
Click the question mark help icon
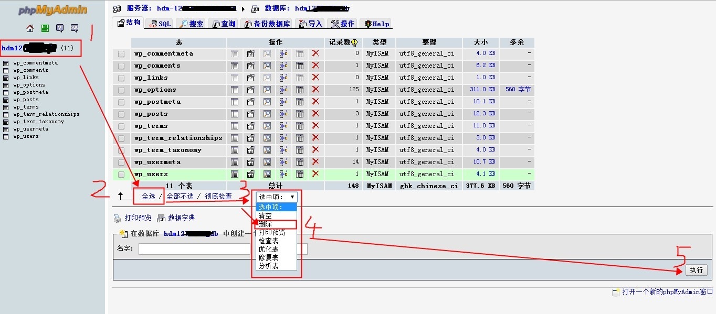59,28
